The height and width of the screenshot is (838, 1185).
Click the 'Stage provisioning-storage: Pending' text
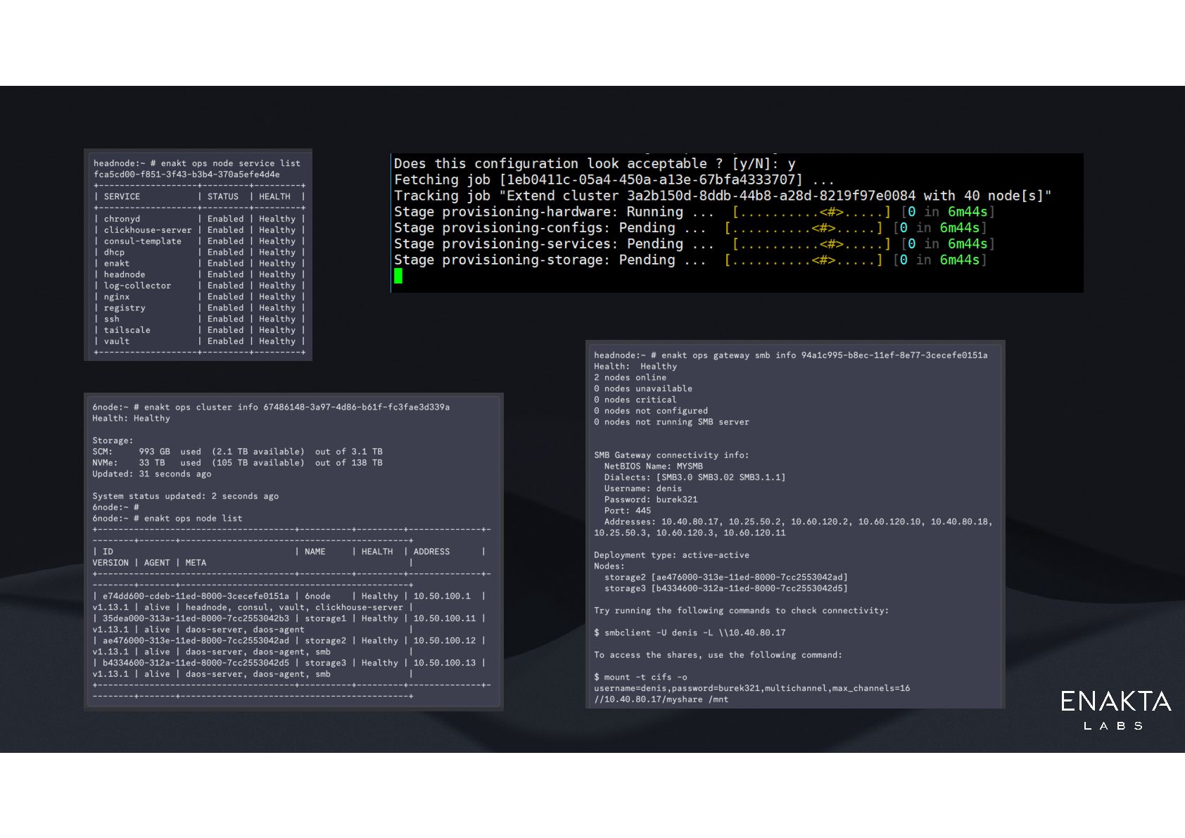(535, 261)
